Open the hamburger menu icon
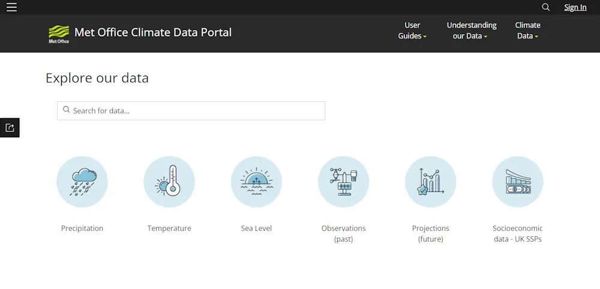This screenshot has height=289, width=600. pyautogui.click(x=12, y=7)
